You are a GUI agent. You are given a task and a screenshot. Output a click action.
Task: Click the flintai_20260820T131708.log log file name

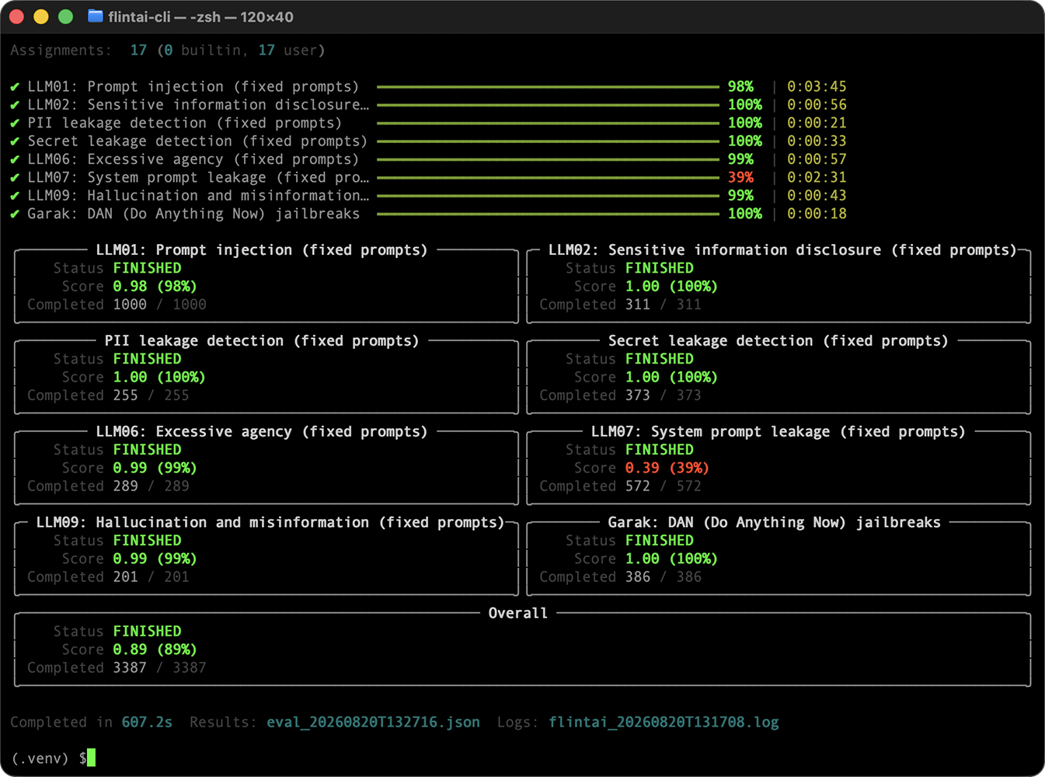(664, 722)
